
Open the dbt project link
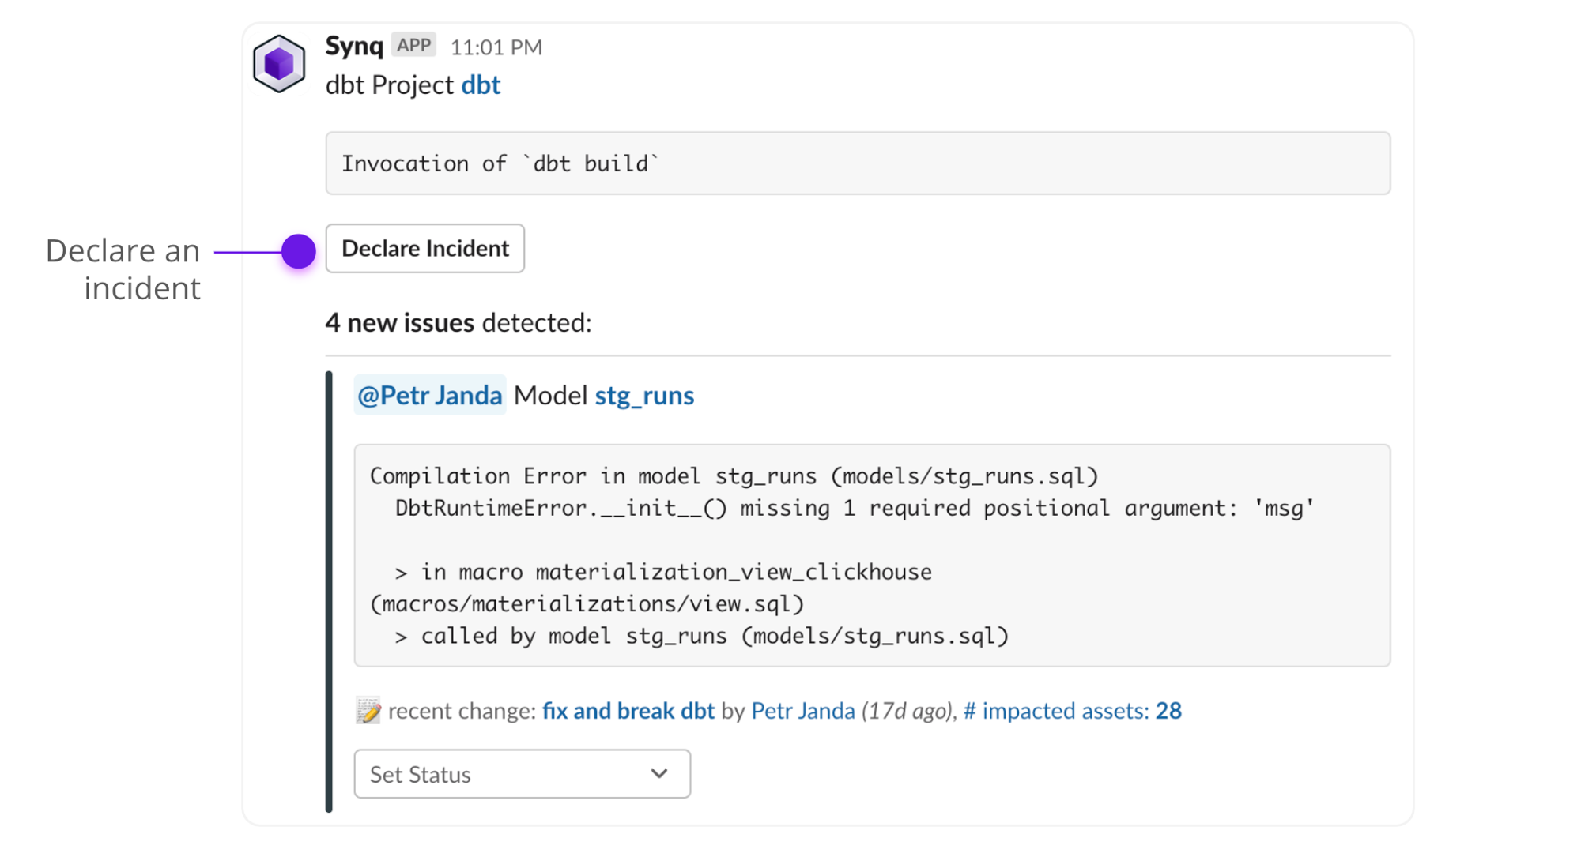481,85
